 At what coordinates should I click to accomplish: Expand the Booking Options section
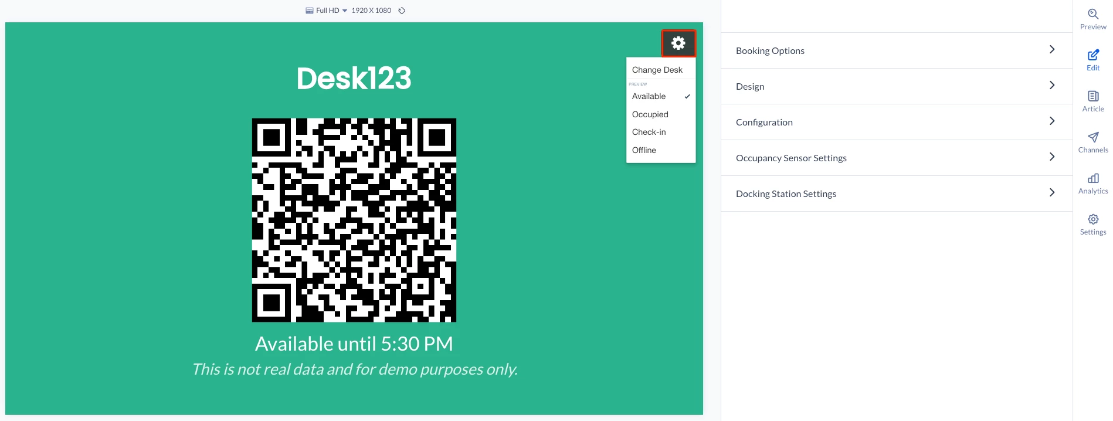pyautogui.click(x=897, y=50)
